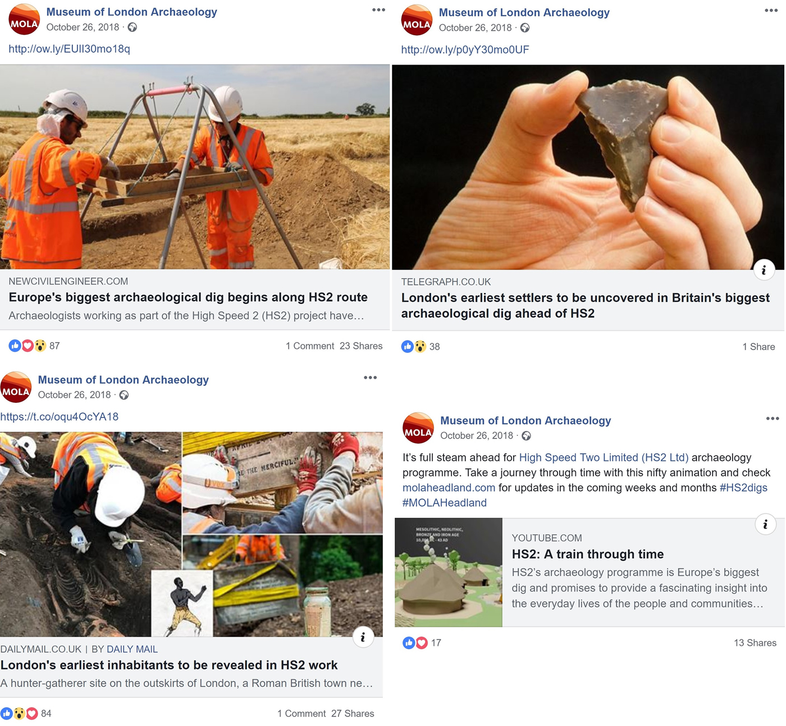Open options menu on the New Civil Engineer post

tap(378, 10)
